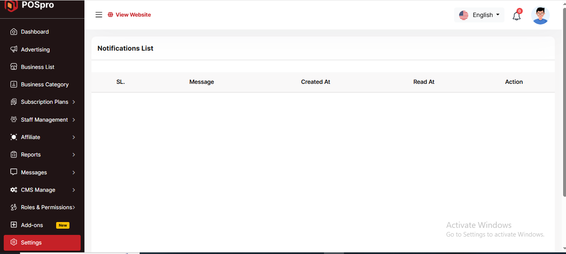Expand the Subscription Plans submenu

click(74, 102)
